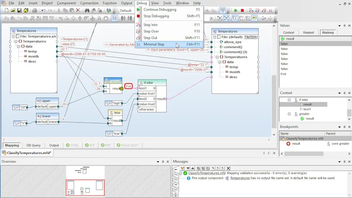Screen dimensions: 352x198
Task: Click the circle icon in second toolbar row
Action: (106, 18)
